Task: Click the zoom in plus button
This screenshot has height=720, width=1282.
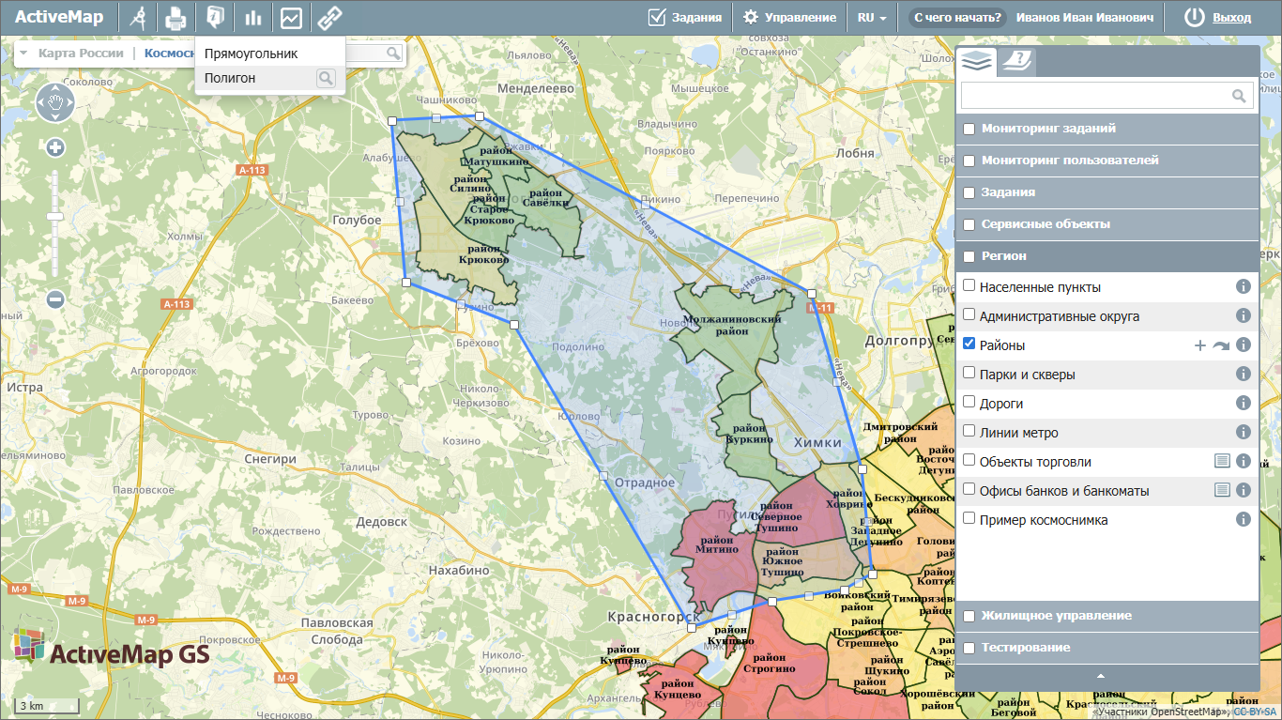Action: tap(55, 147)
